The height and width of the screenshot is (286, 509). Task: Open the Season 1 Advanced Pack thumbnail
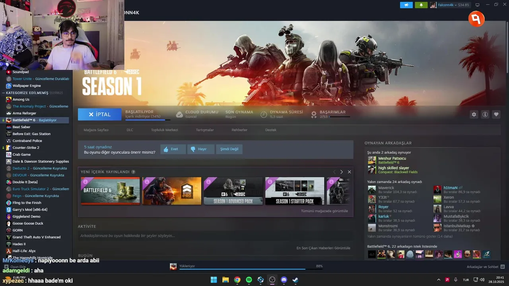[233, 191]
